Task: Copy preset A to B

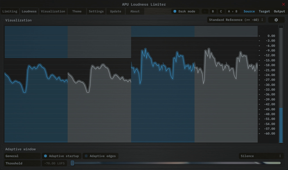Action: point(232,12)
